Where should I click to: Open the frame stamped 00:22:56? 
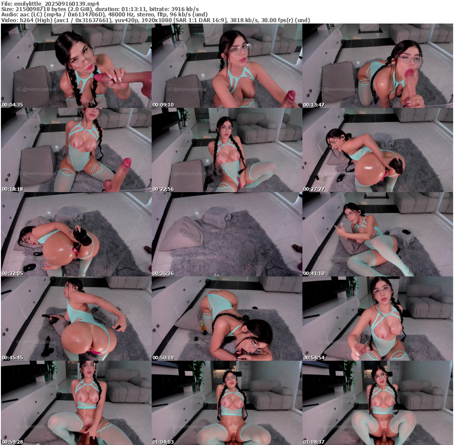pos(227,150)
